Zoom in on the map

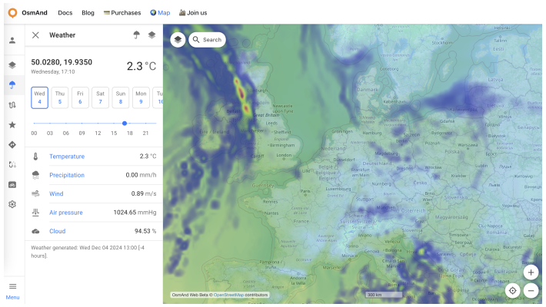(x=531, y=272)
